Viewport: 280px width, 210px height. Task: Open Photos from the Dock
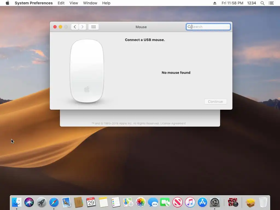pos(141,202)
